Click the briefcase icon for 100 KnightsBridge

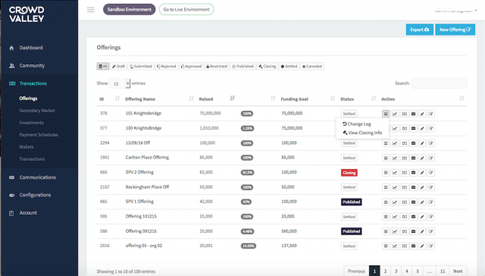413,128
